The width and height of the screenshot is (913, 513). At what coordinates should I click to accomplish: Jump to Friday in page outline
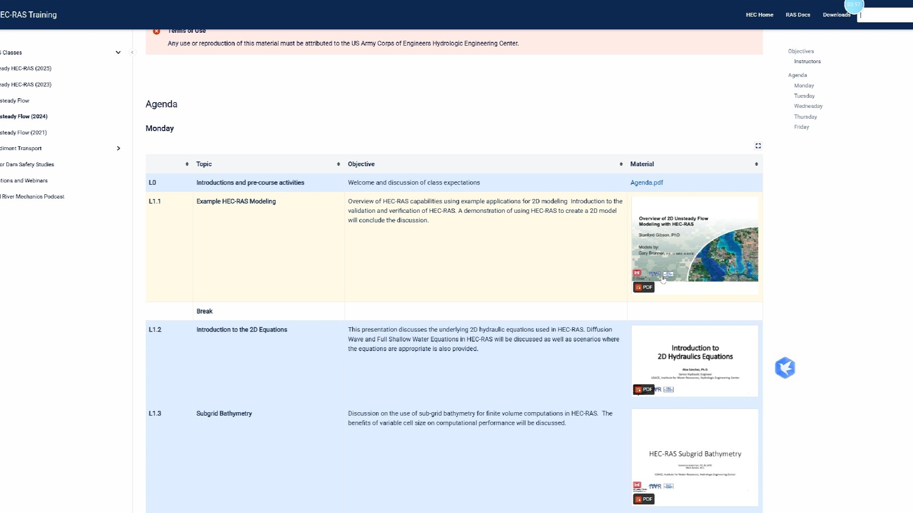tap(801, 127)
